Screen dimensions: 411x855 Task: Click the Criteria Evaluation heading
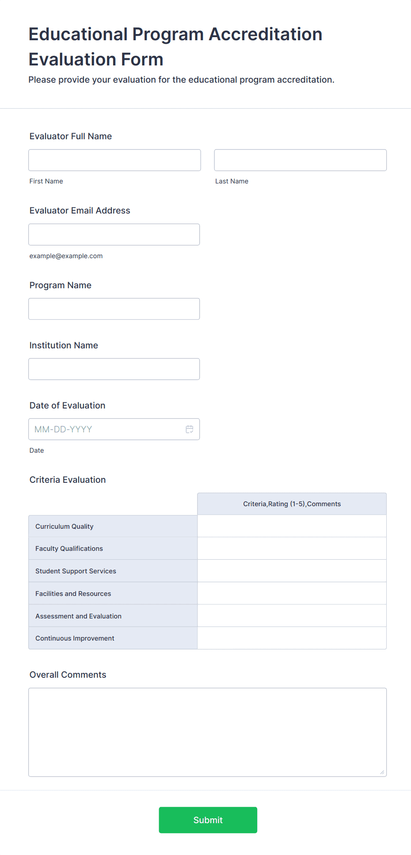(67, 479)
